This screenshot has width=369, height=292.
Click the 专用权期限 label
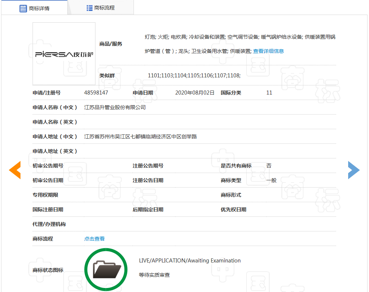(45, 195)
